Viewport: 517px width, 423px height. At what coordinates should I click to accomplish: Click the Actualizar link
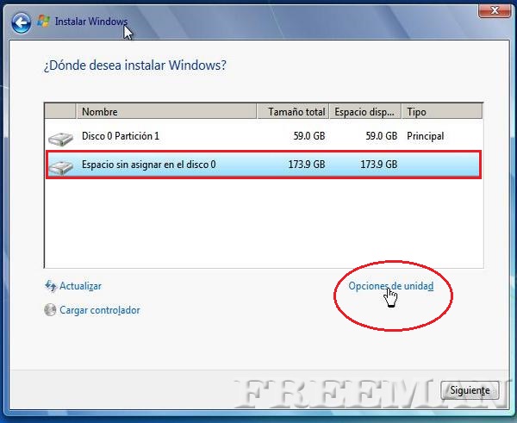point(80,286)
